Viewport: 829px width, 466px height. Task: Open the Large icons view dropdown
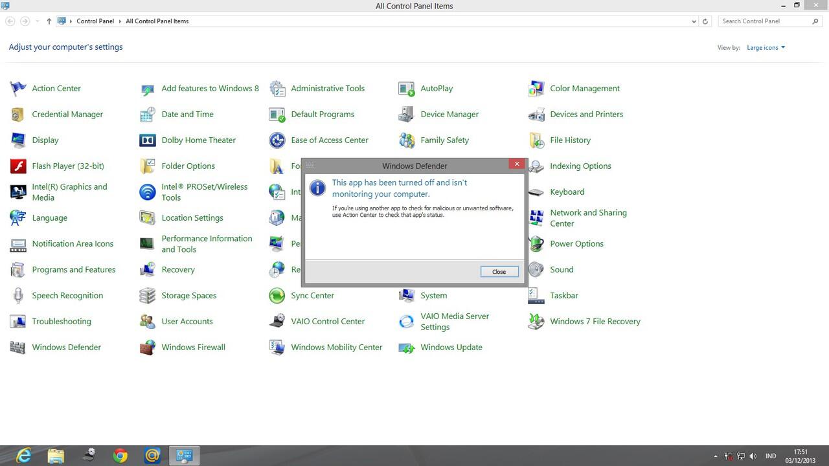point(766,47)
